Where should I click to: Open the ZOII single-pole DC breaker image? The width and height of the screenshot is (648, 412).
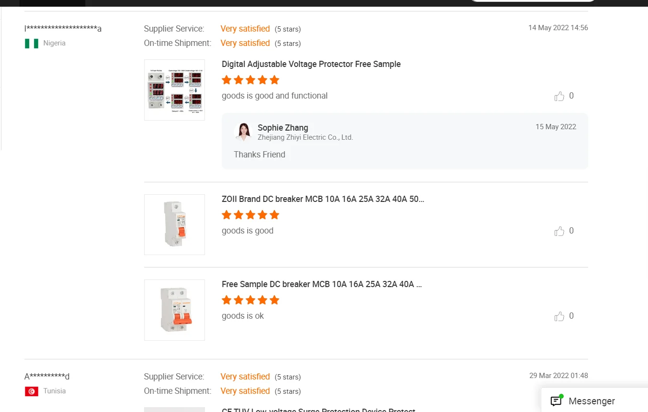click(174, 224)
